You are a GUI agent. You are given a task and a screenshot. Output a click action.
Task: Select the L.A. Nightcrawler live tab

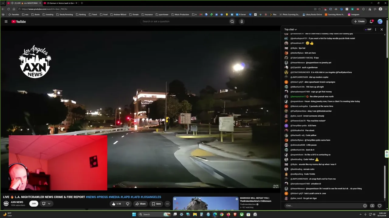24,3
